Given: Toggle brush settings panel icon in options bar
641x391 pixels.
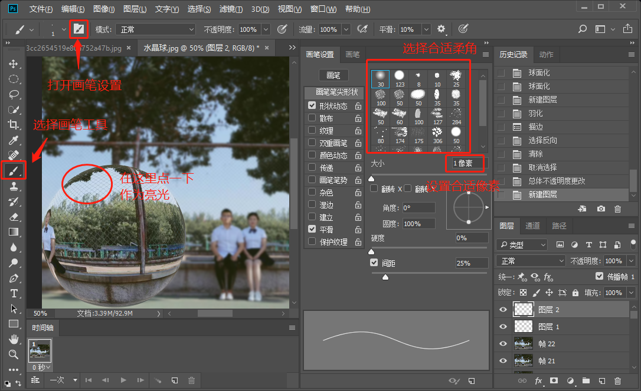Looking at the screenshot, I should 79,29.
